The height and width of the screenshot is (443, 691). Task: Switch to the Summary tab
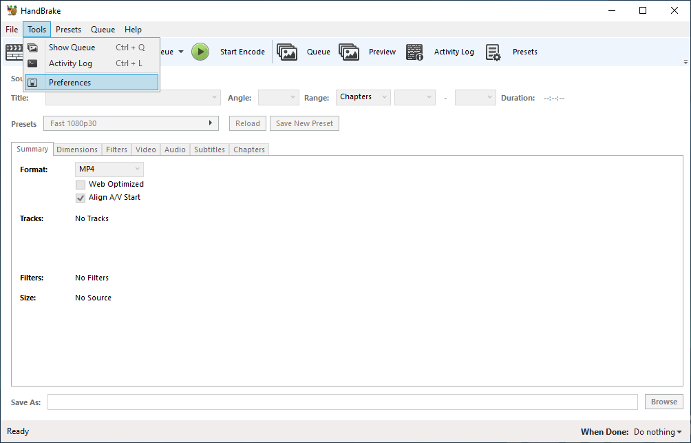pos(32,149)
